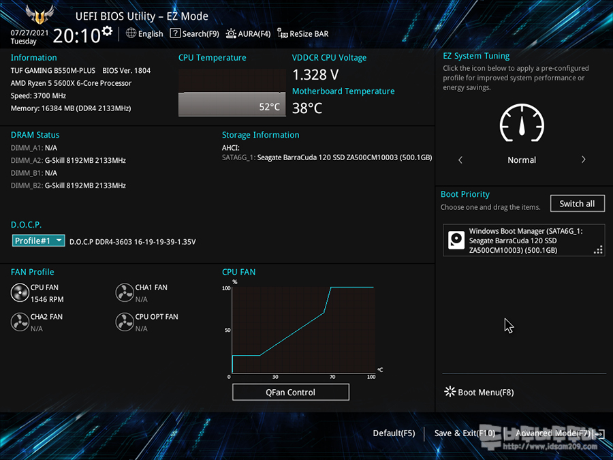This screenshot has width=613, height=460.
Task: Open QFan Control
Action: (290, 392)
